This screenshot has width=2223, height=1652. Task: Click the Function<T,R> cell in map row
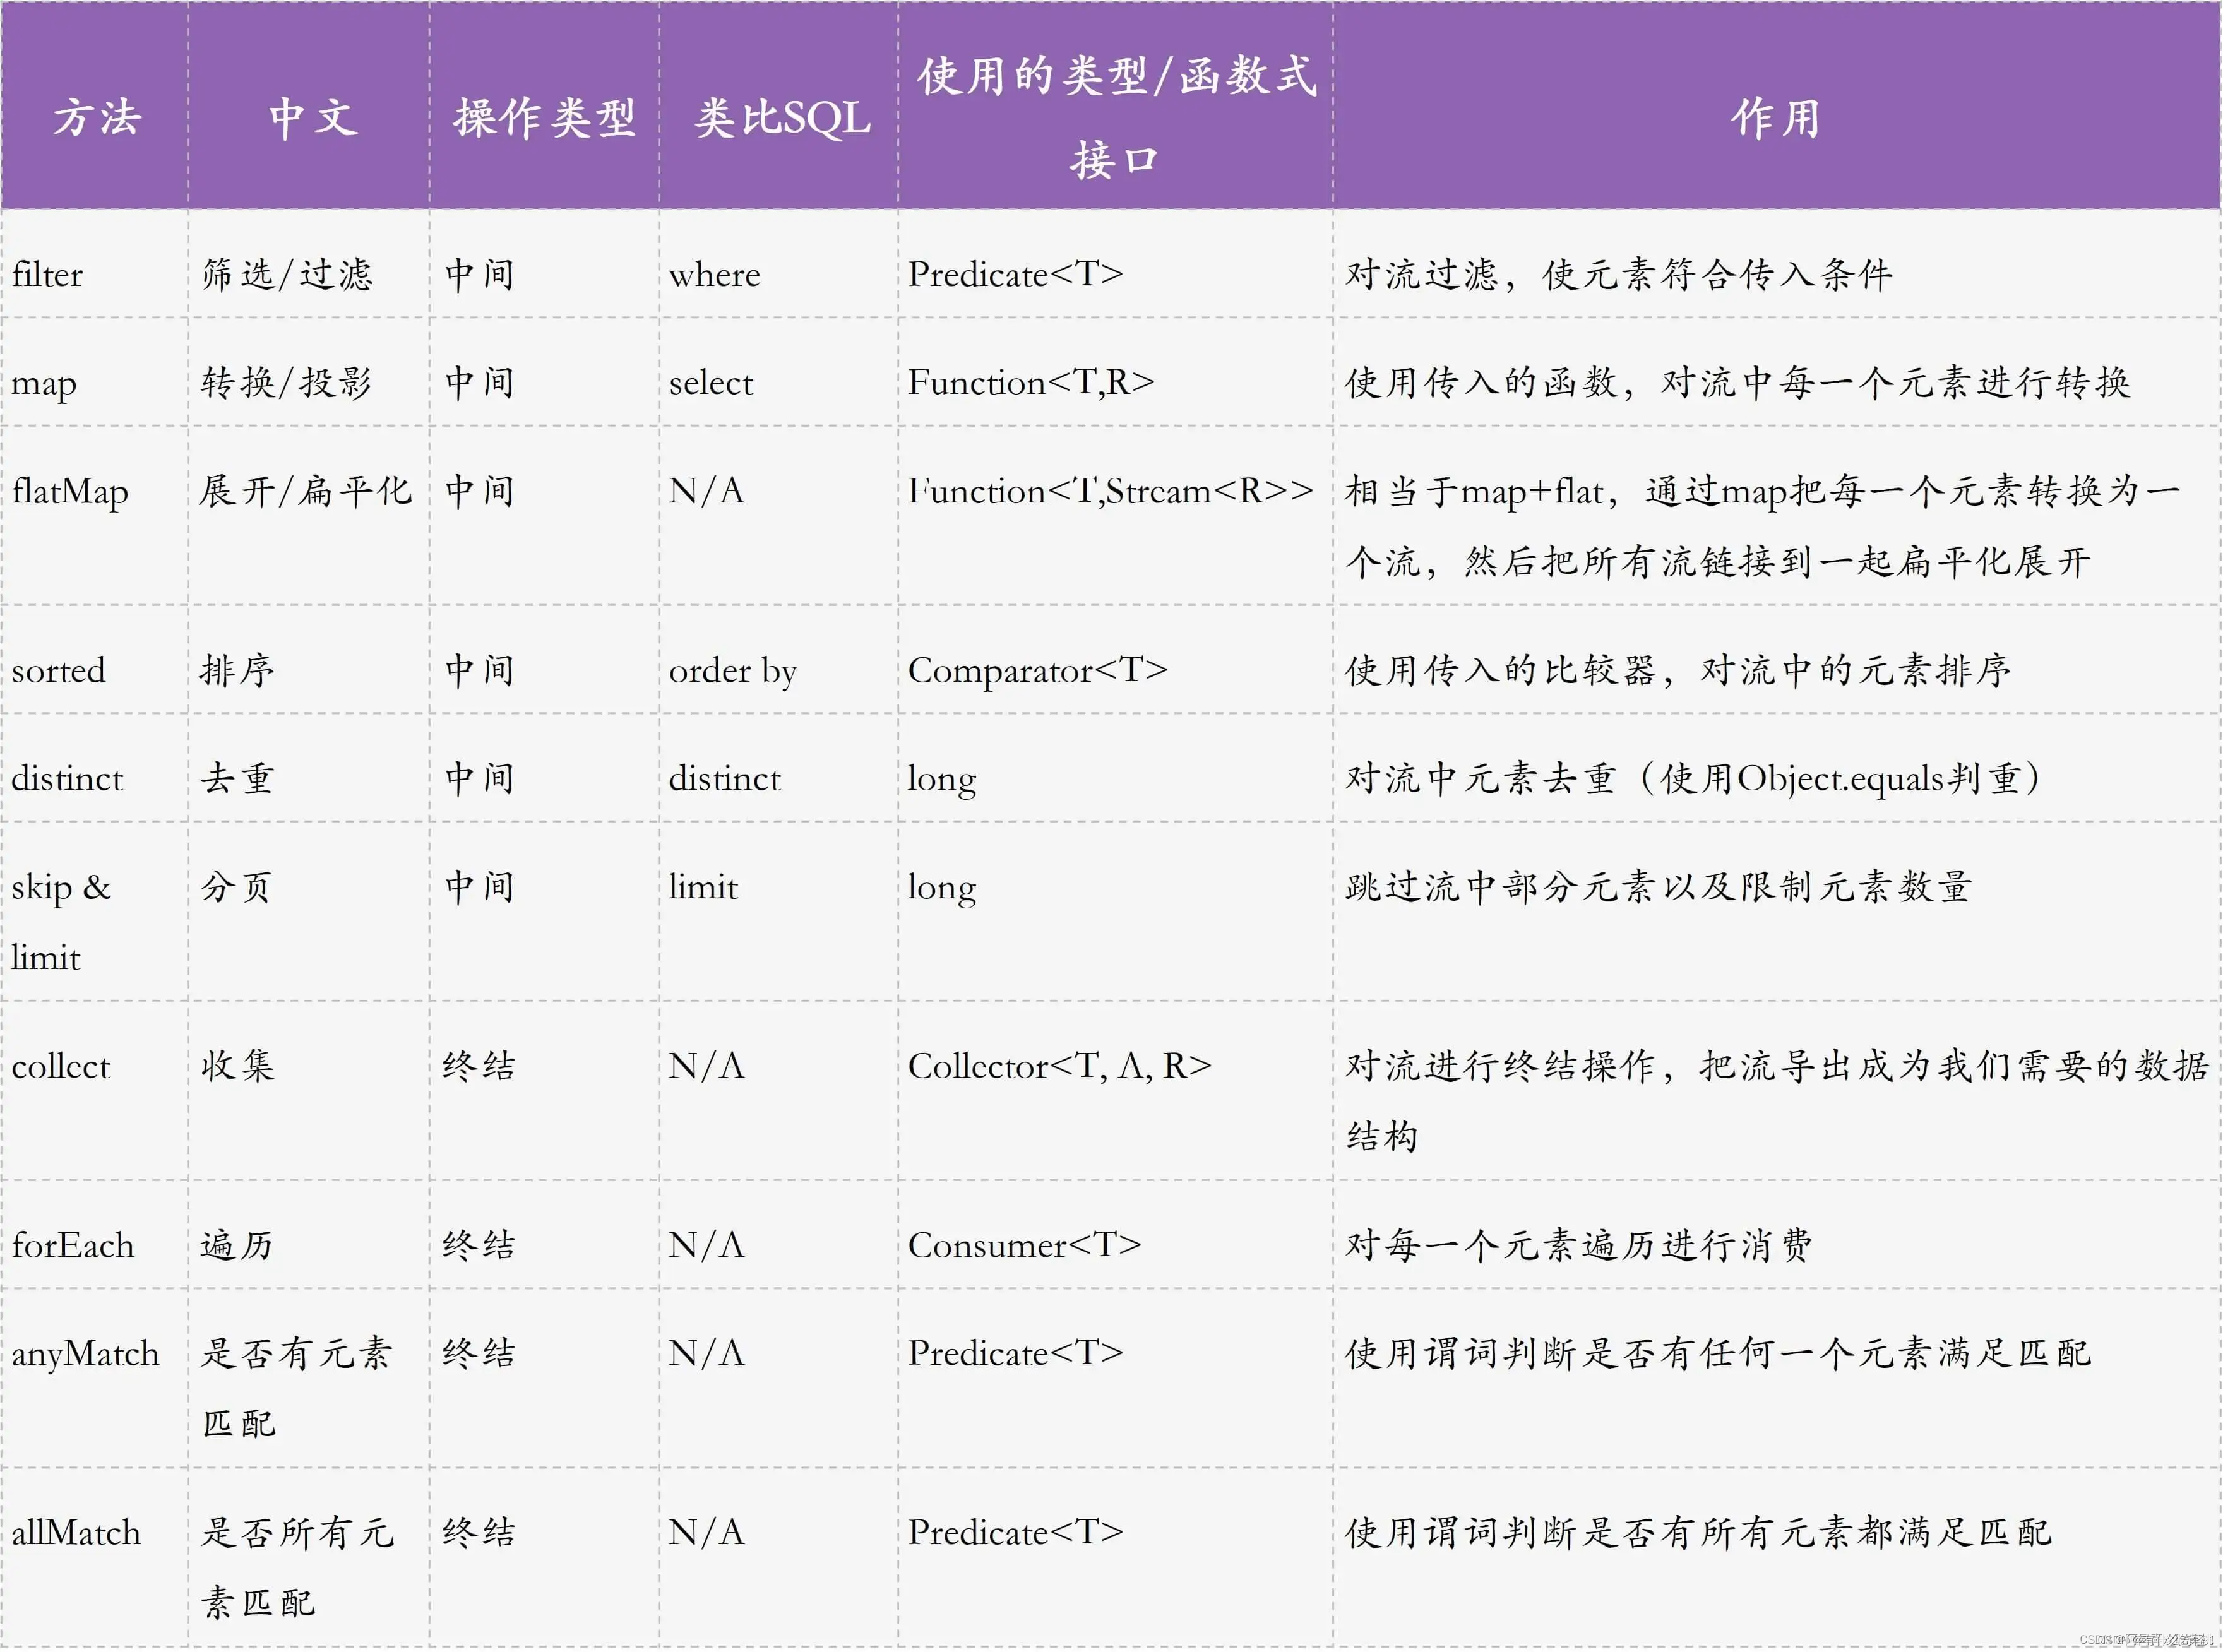(x=1030, y=383)
